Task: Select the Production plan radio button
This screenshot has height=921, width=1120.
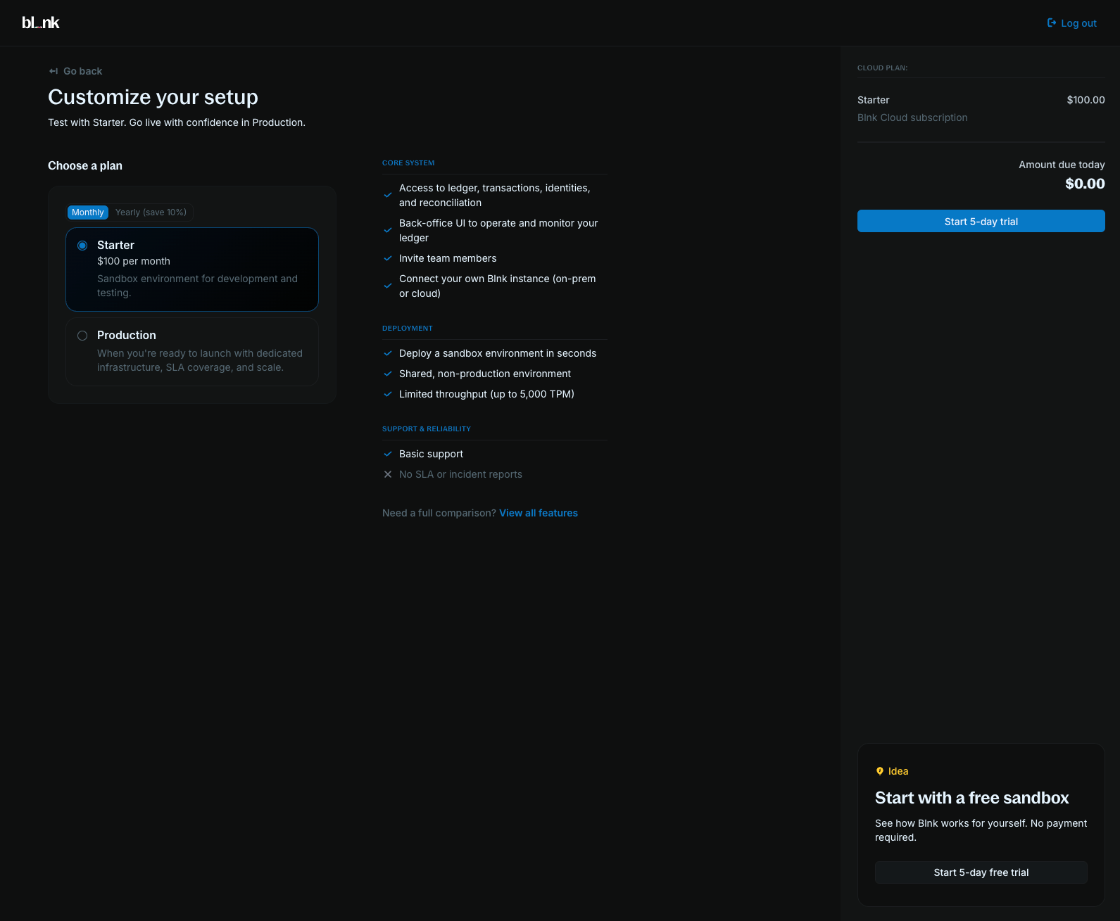Action: pos(82,336)
